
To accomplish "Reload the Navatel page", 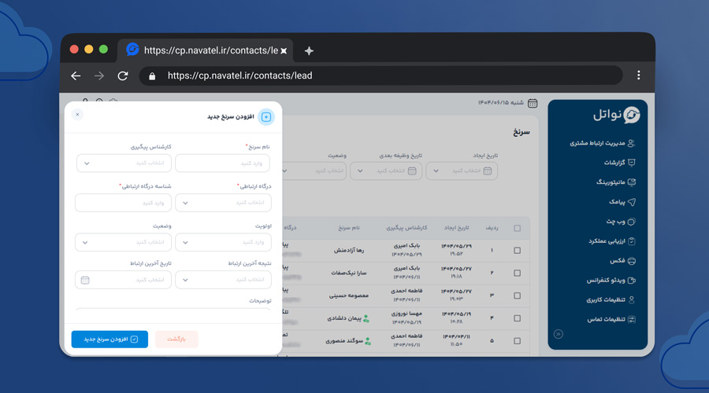I will (x=123, y=75).
